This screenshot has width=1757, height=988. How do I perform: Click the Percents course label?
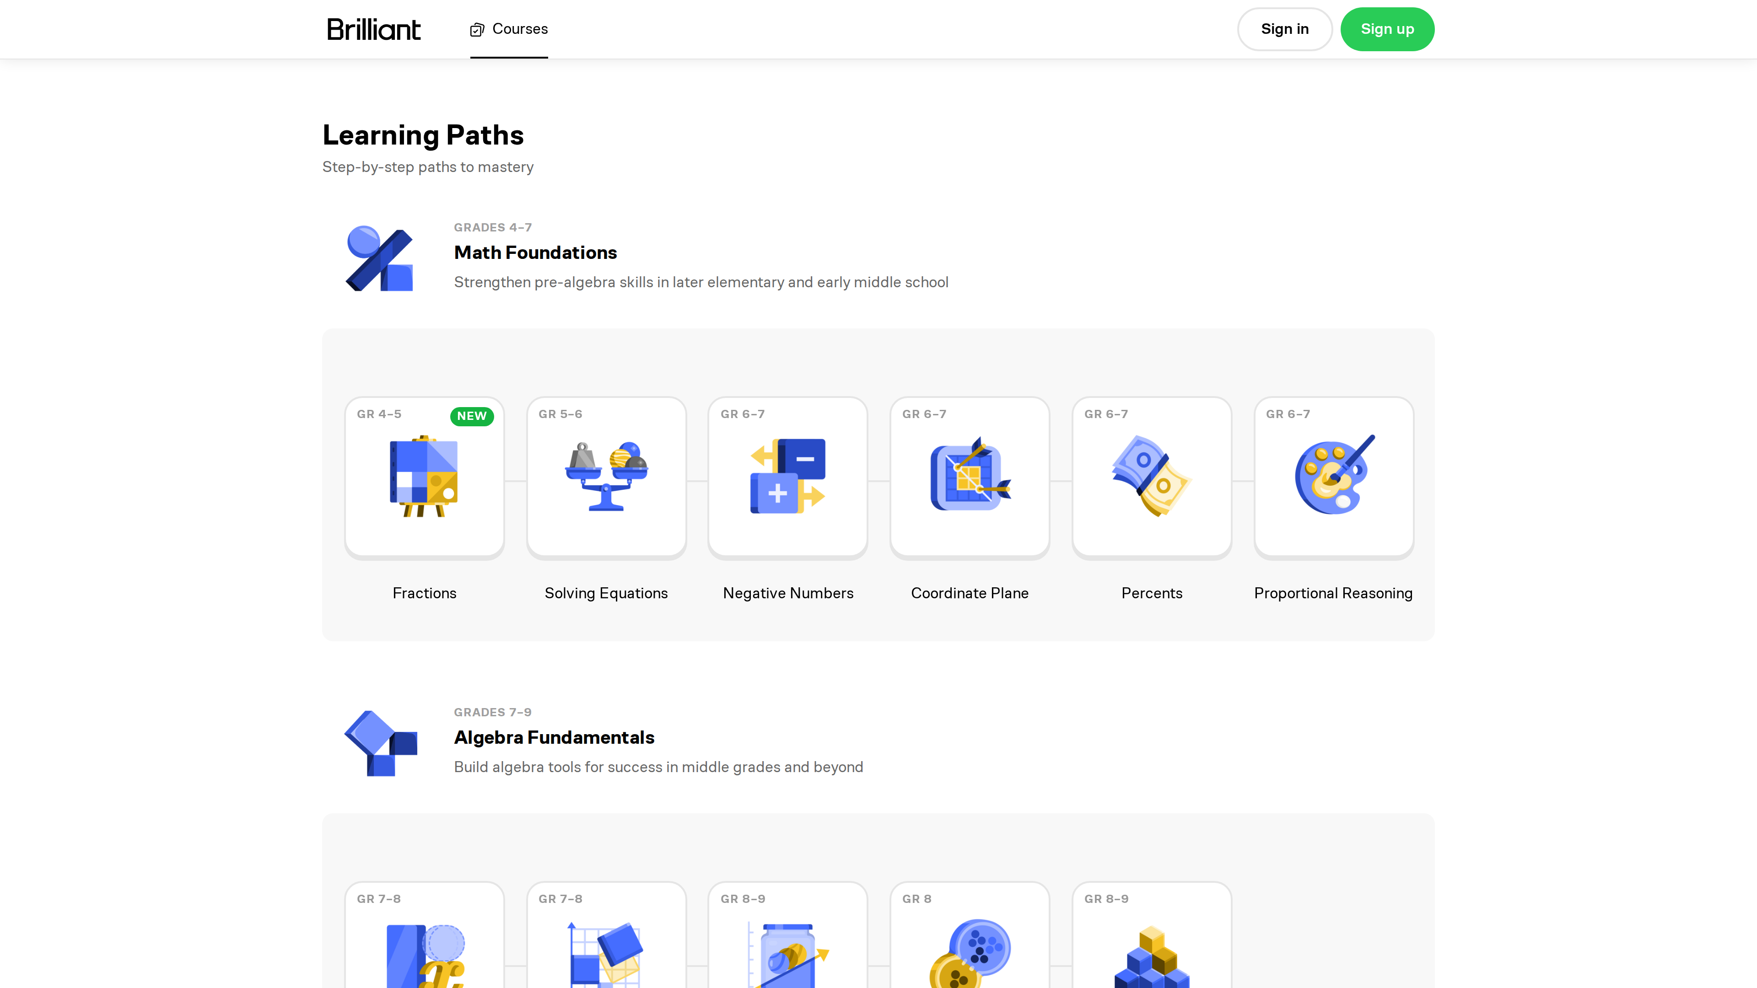click(x=1151, y=593)
